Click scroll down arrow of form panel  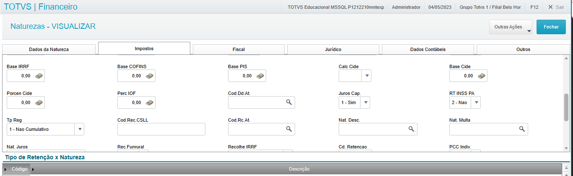(x=566, y=148)
